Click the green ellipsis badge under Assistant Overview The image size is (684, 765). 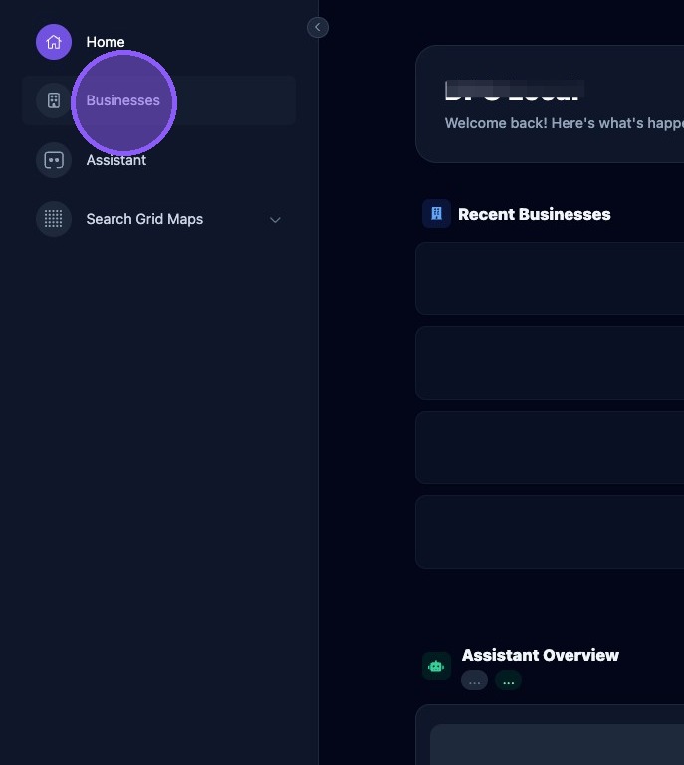(508, 680)
